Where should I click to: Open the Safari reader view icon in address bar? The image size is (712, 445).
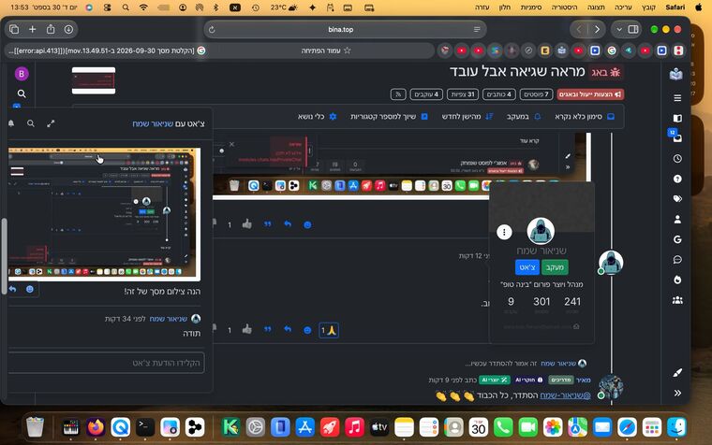coord(477,30)
